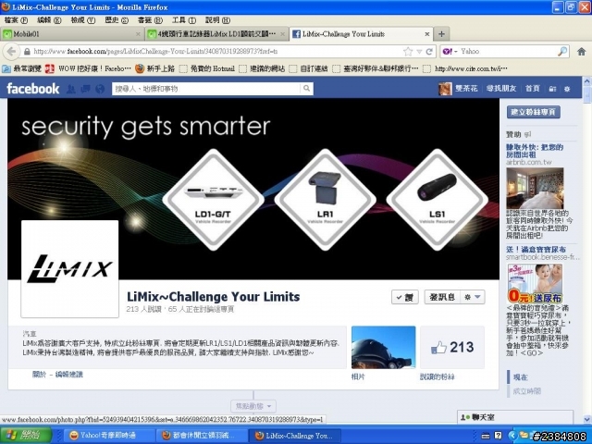Open the Yahoo search engine dropdown

click(x=450, y=52)
